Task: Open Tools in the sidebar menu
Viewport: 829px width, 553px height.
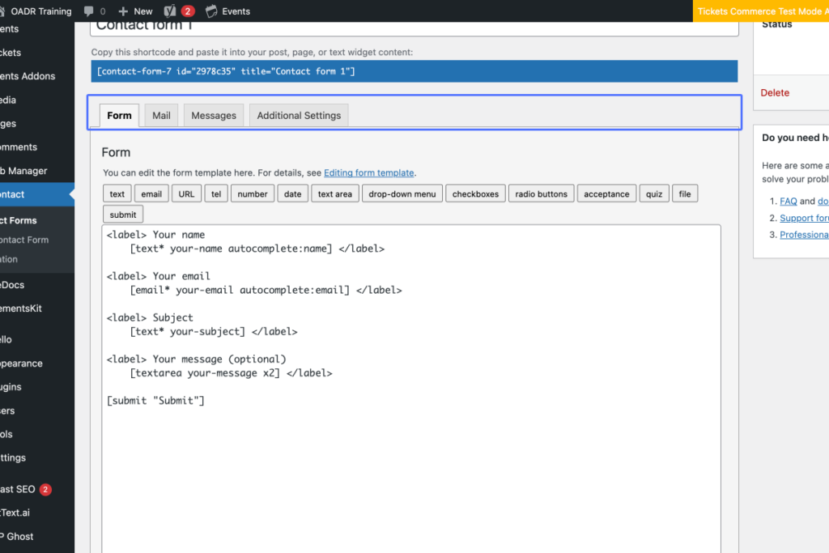Action: (6, 434)
